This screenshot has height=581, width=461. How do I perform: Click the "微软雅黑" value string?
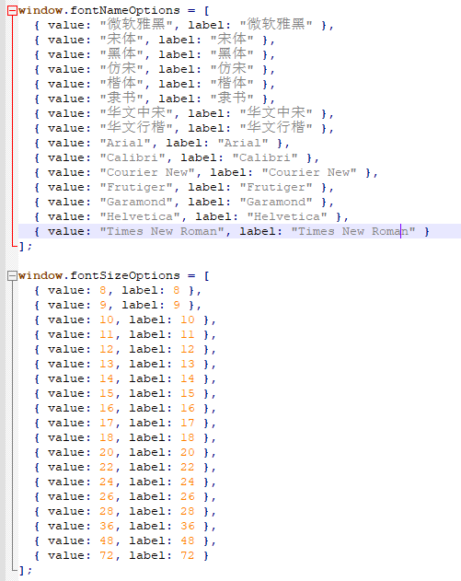[136, 25]
